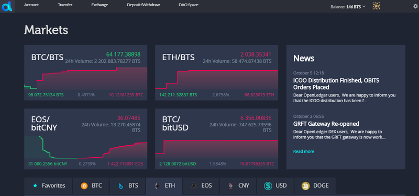Click the bitCNY icon in tabs
The image size is (419, 196).
pyautogui.click(x=230, y=186)
